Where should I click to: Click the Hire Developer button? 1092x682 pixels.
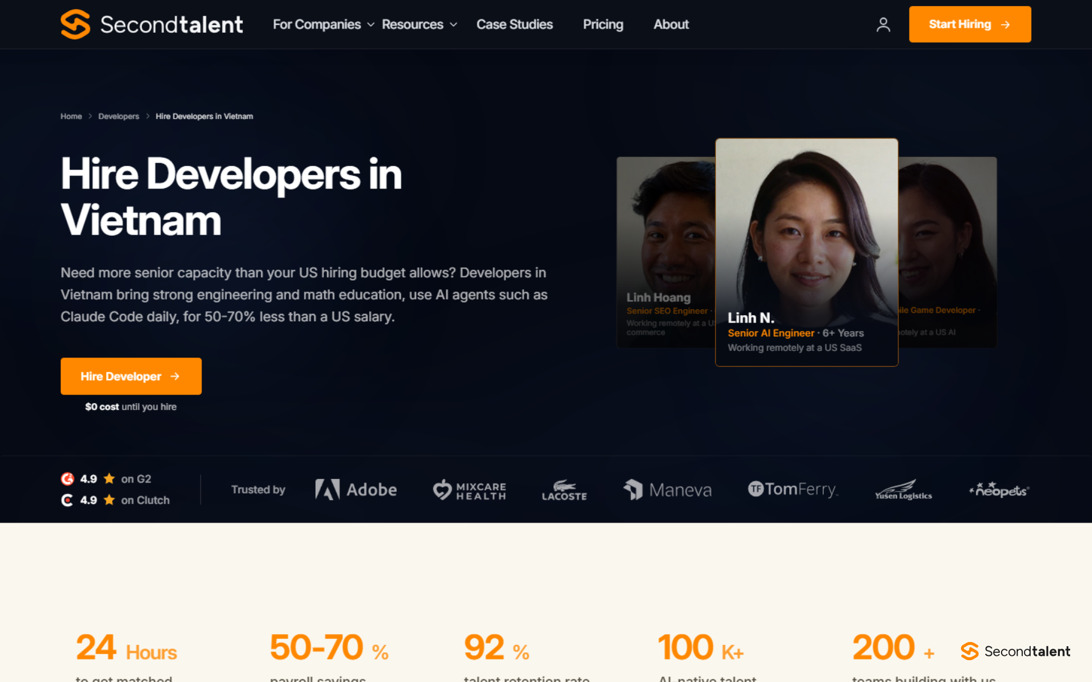point(131,376)
